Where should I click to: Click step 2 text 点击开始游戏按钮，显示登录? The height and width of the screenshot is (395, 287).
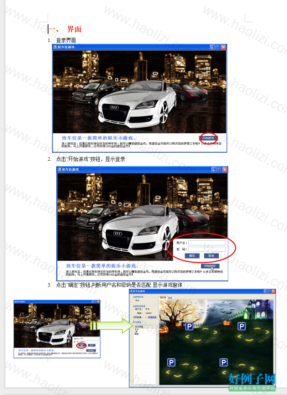click(x=90, y=159)
